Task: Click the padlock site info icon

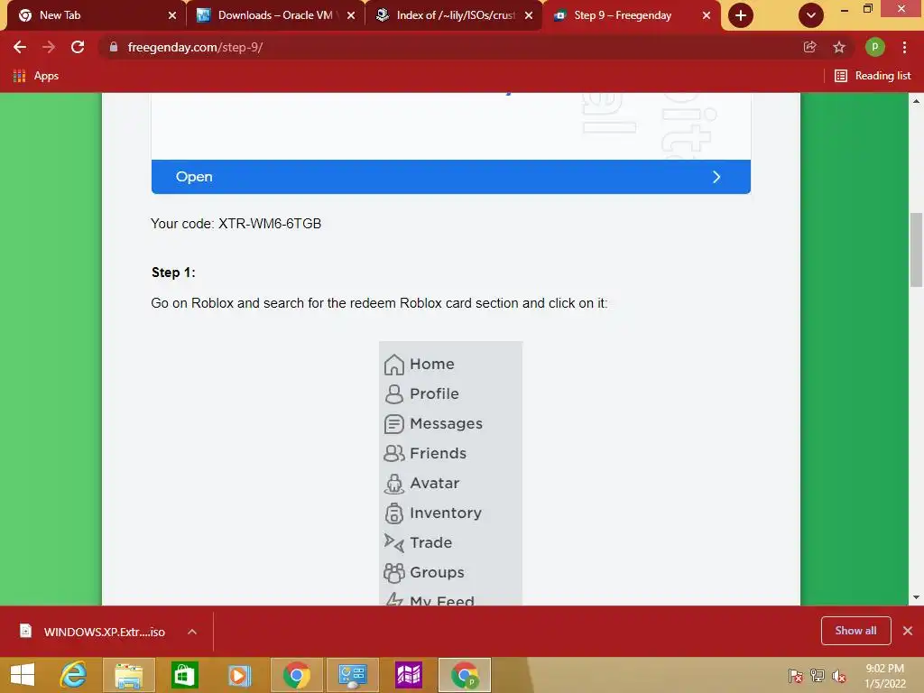Action: pyautogui.click(x=114, y=47)
